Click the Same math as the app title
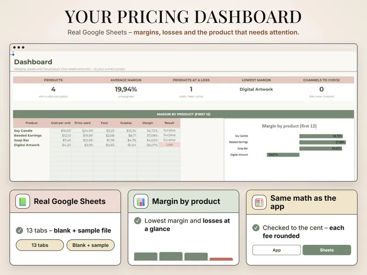The width and height of the screenshot is (367, 275). point(303,202)
